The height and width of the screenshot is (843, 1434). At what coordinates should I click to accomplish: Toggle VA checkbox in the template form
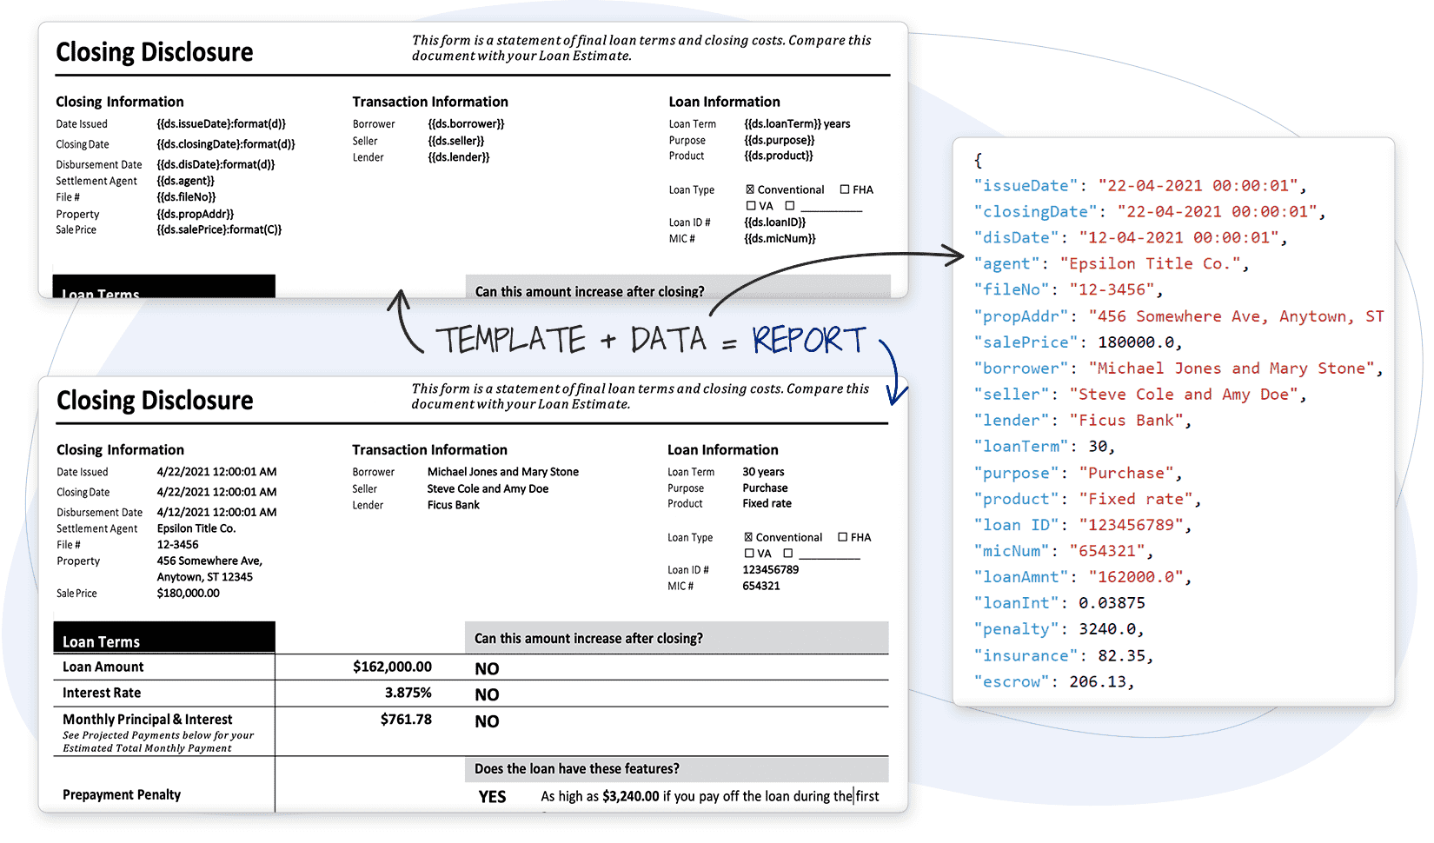[751, 205]
